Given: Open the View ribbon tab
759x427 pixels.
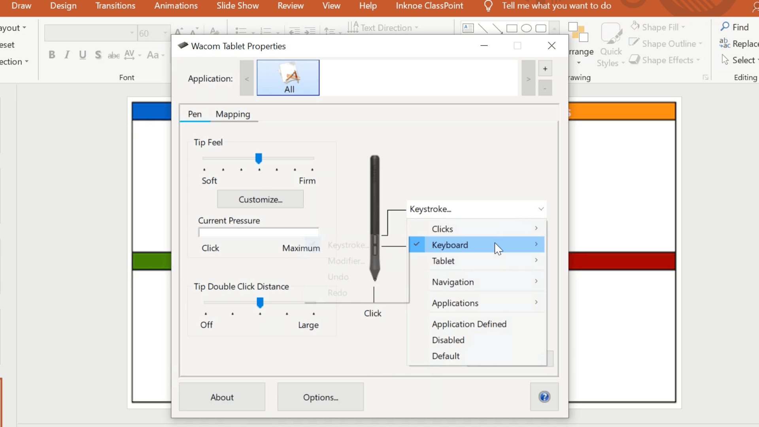Looking at the screenshot, I should click(x=331, y=6).
